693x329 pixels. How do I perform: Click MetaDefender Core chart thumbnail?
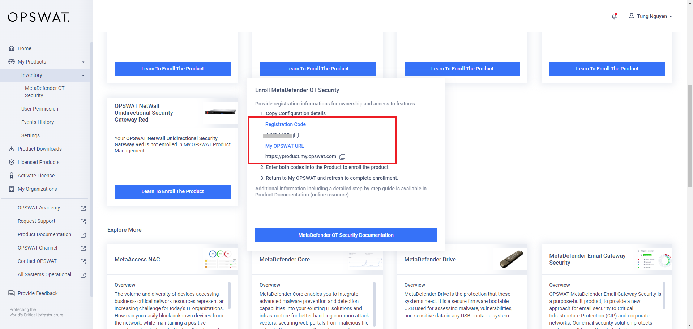tap(365, 259)
